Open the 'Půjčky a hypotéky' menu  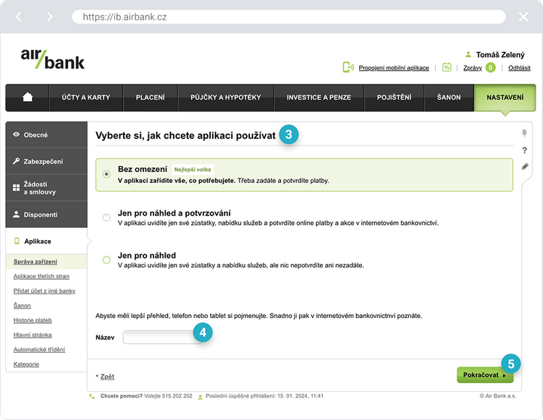tap(225, 98)
